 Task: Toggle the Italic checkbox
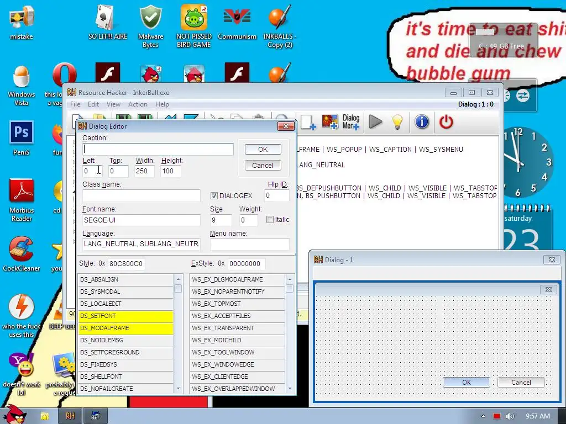(270, 220)
